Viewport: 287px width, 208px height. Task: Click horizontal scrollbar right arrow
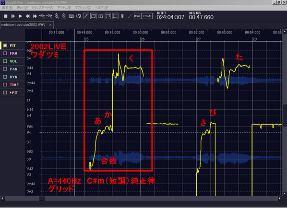[280, 198]
